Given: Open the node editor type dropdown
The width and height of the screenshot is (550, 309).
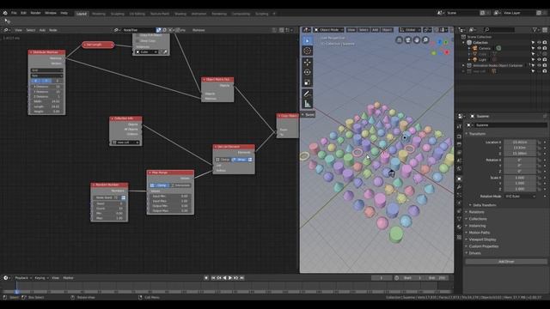Looking at the screenshot, I should (7, 30).
